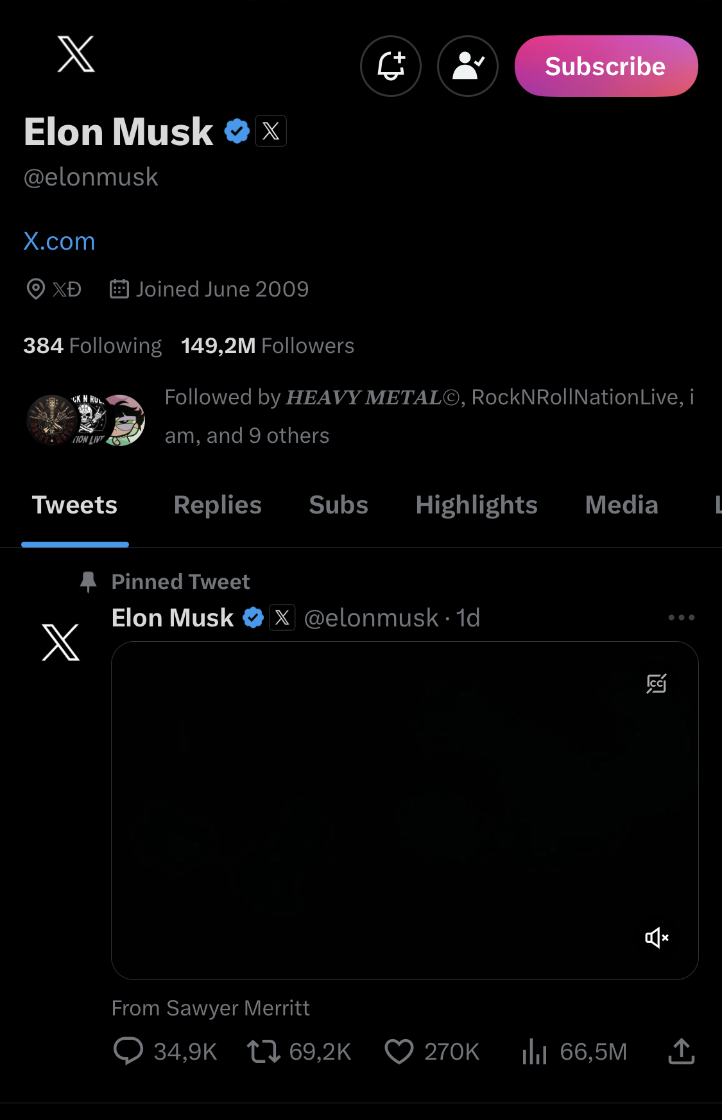Open the Subs tab
Screen dimensions: 722x1120
pyautogui.click(x=338, y=505)
